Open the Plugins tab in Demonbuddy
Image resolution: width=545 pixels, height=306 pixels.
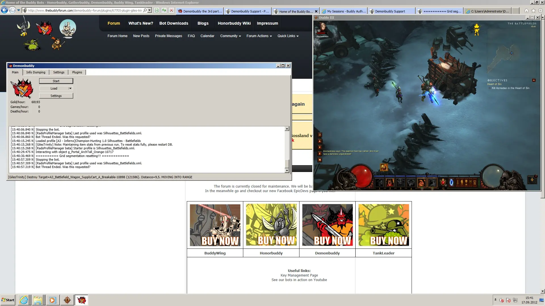77,72
